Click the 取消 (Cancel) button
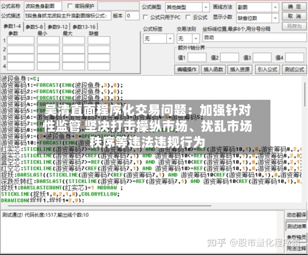The height and width of the screenshot is (255, 308). (294, 16)
